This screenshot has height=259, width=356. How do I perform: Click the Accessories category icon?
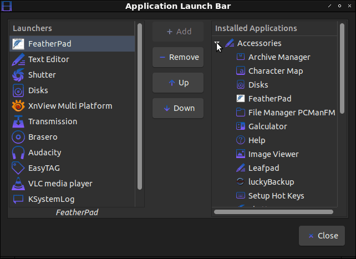pyautogui.click(x=230, y=43)
